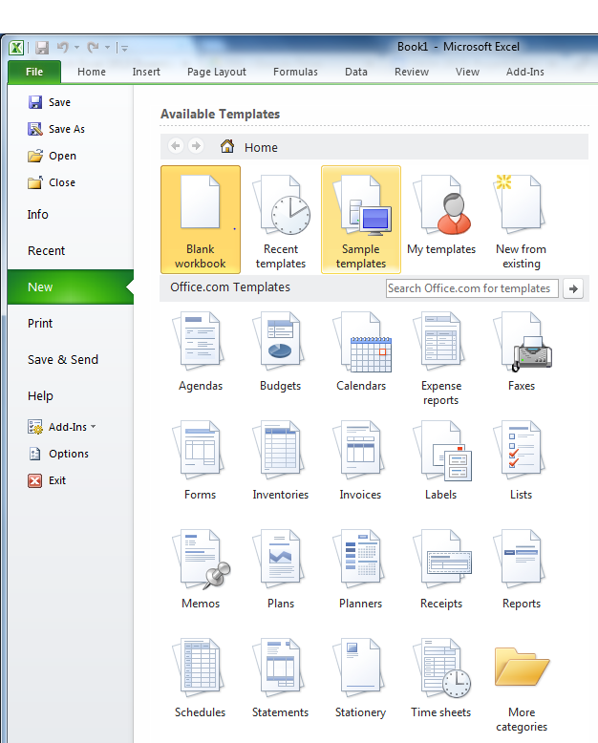Click the Forward navigation arrow in templates
This screenshot has width=598, height=743.
click(195, 146)
